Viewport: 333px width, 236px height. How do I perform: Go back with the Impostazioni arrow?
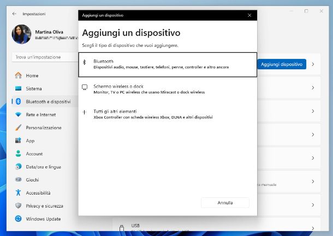(14, 14)
